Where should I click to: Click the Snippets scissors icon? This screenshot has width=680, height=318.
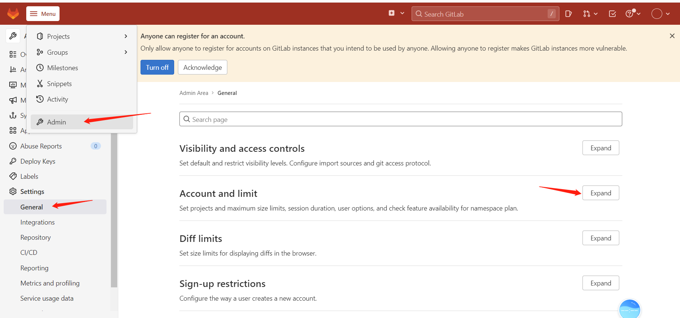[40, 83]
